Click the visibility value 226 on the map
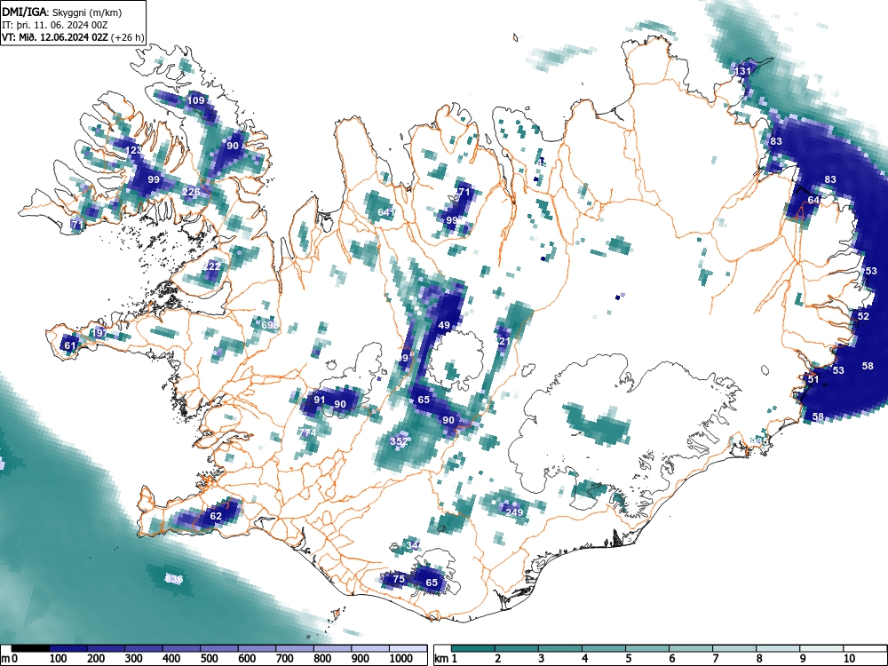 192,192
